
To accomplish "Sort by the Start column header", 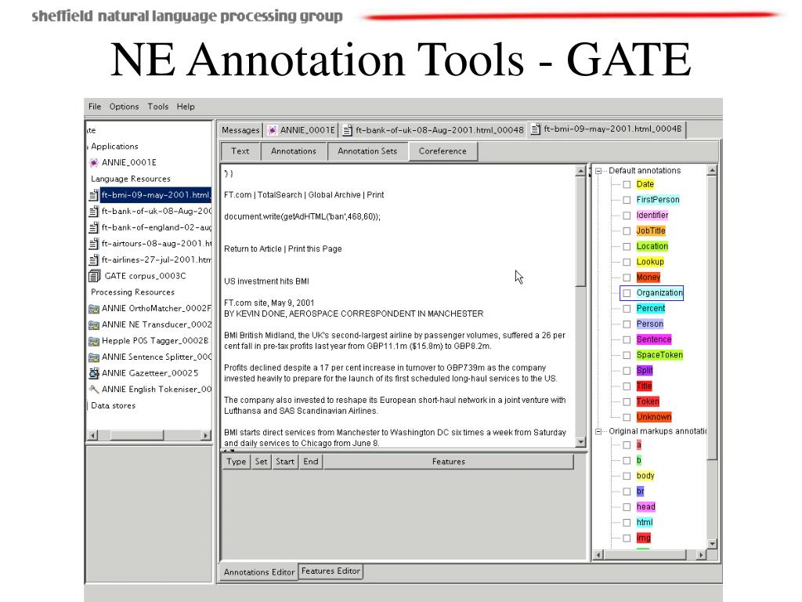I will coord(285,462).
